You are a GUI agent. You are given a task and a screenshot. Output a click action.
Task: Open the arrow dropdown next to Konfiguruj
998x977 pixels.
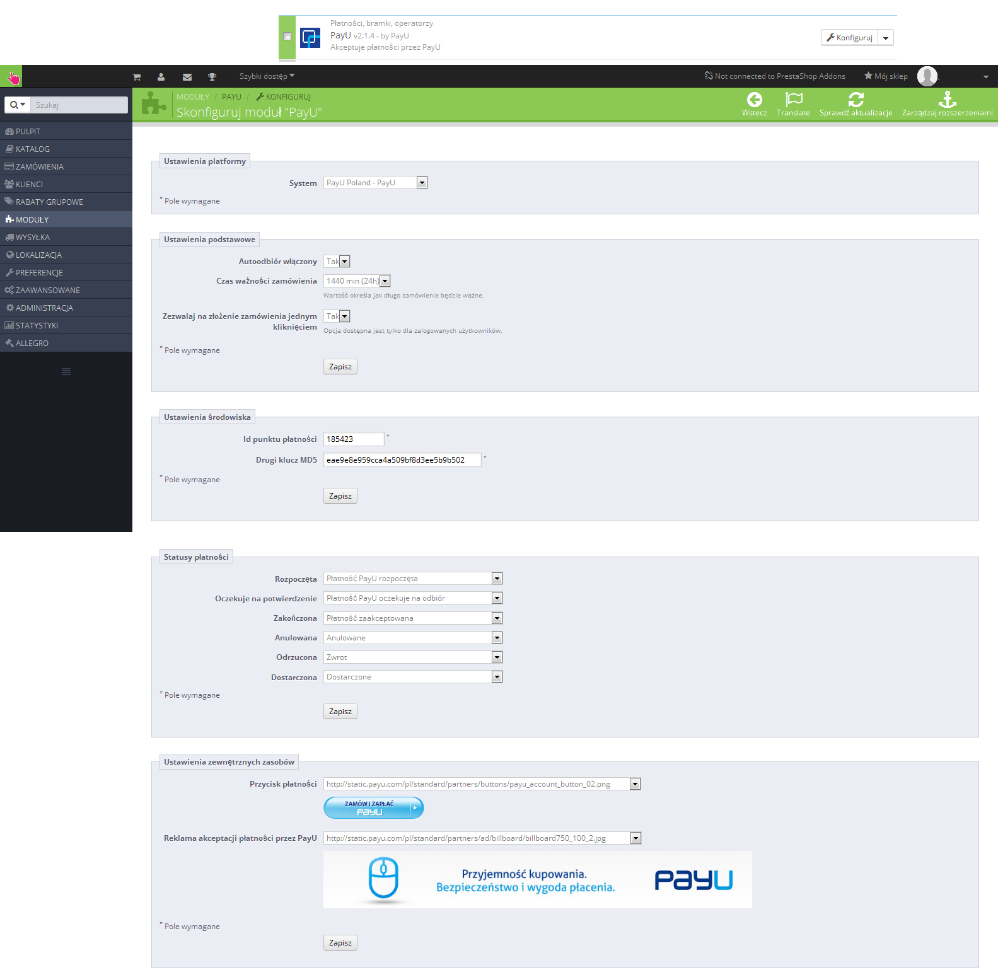[886, 38]
